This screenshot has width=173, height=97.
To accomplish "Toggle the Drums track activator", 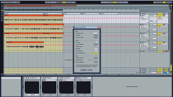I will tap(160, 14).
